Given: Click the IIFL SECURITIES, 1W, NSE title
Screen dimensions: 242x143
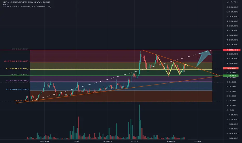Looking at the screenshot, I should [x=26, y=2].
